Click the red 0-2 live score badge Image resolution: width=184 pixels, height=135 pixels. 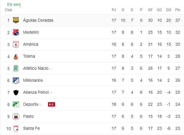[x=52, y=105]
